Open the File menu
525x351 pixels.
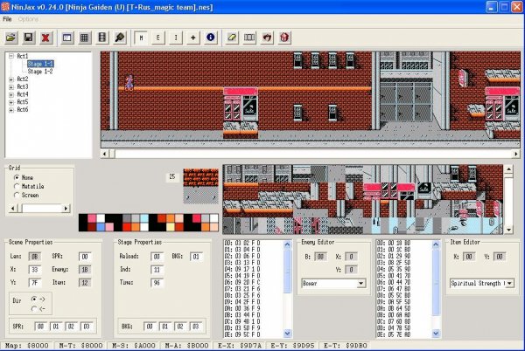(7, 19)
